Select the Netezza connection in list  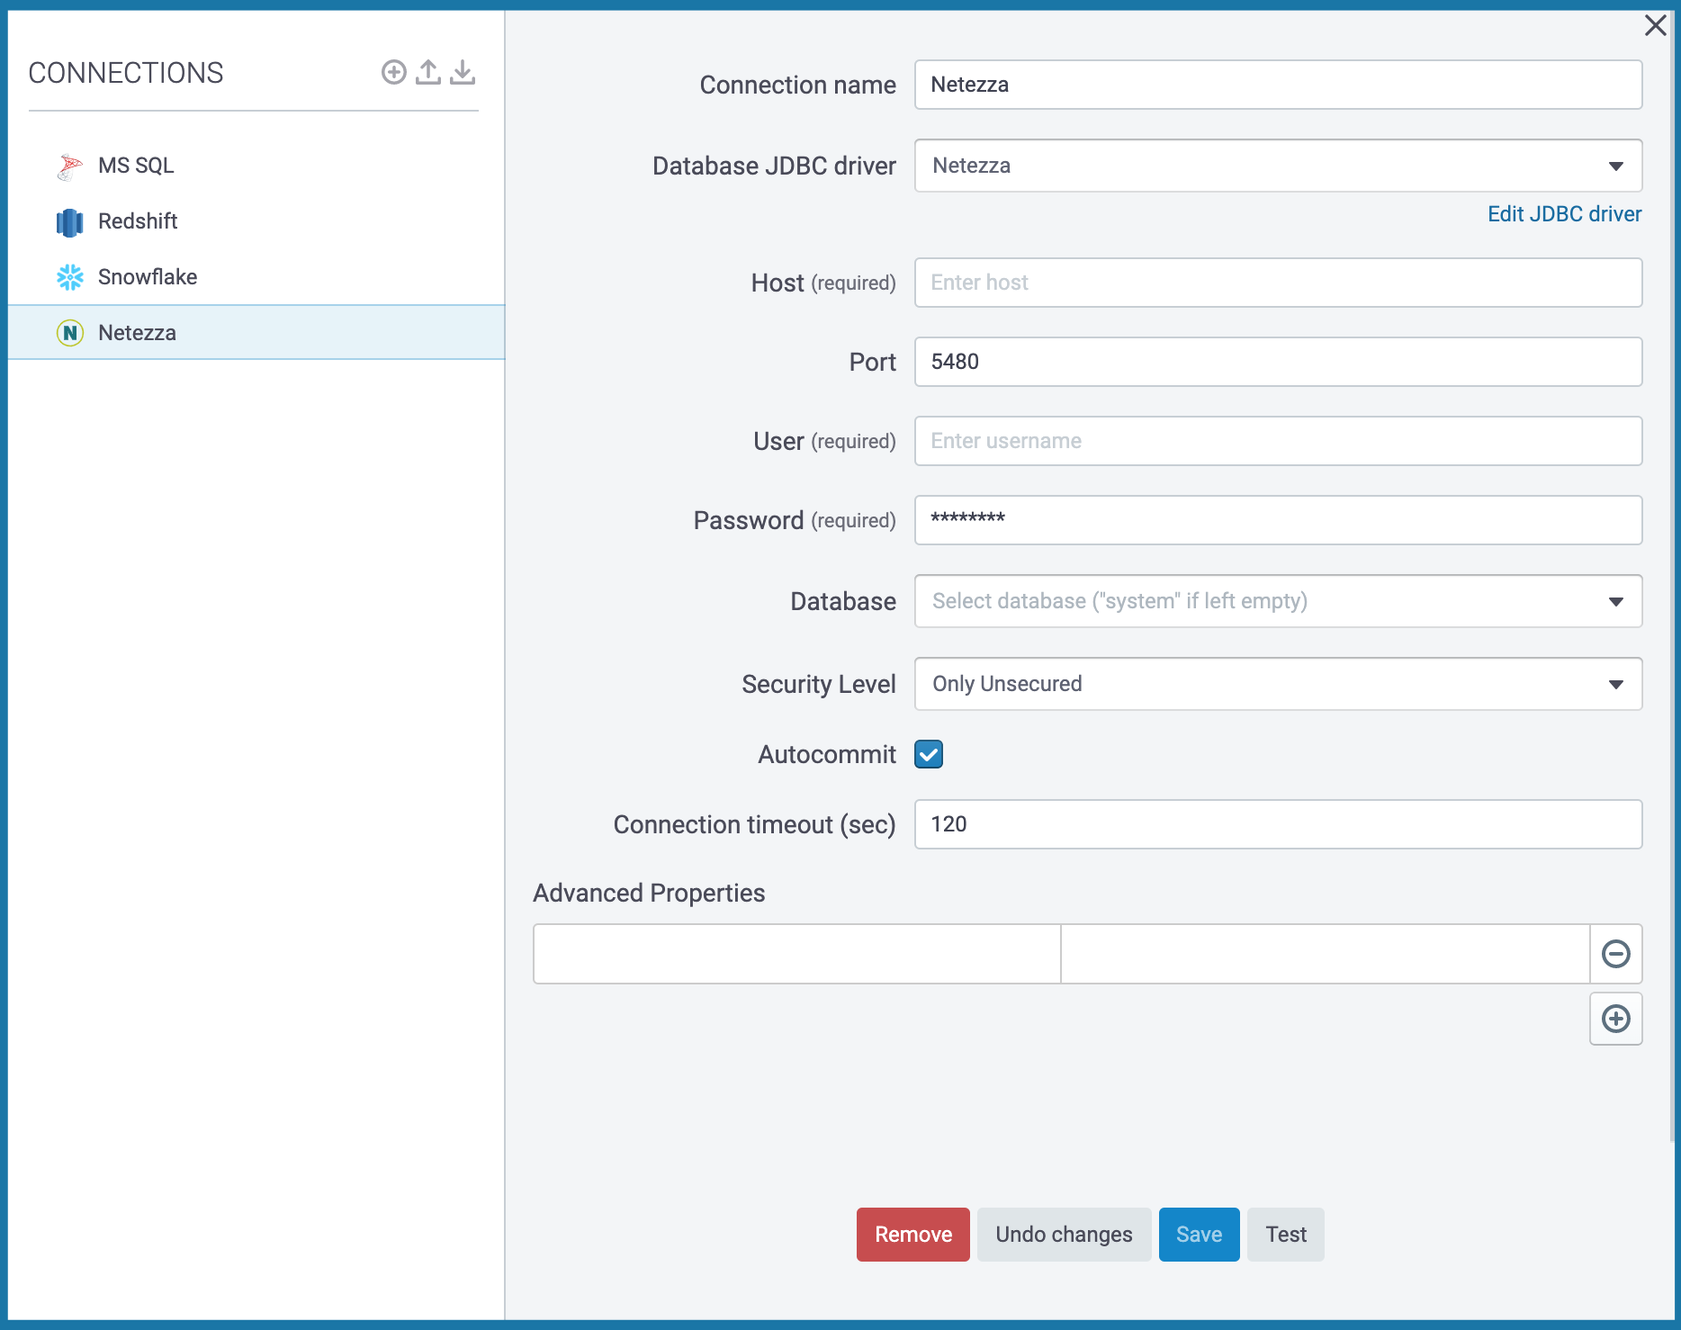click(137, 333)
